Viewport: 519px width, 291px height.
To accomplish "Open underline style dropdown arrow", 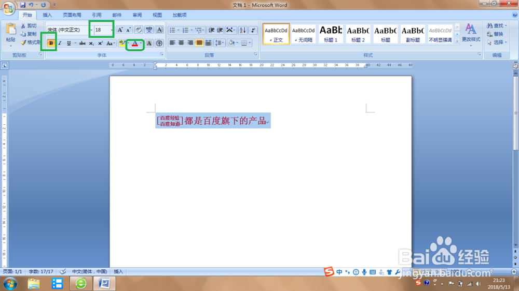I will point(75,43).
